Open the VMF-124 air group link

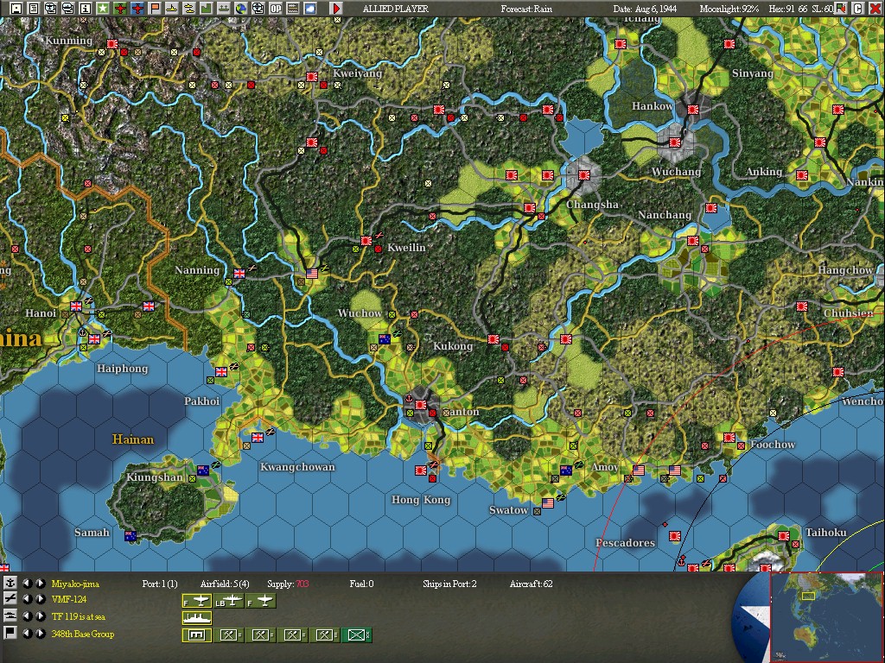coord(69,599)
